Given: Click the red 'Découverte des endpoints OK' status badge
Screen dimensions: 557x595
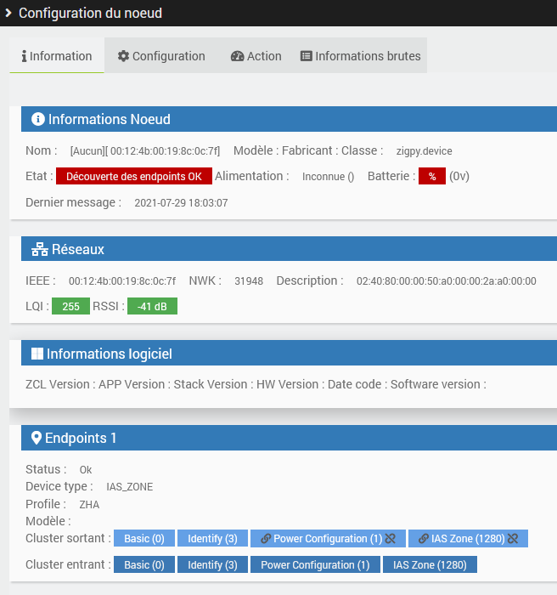Looking at the screenshot, I should [134, 176].
